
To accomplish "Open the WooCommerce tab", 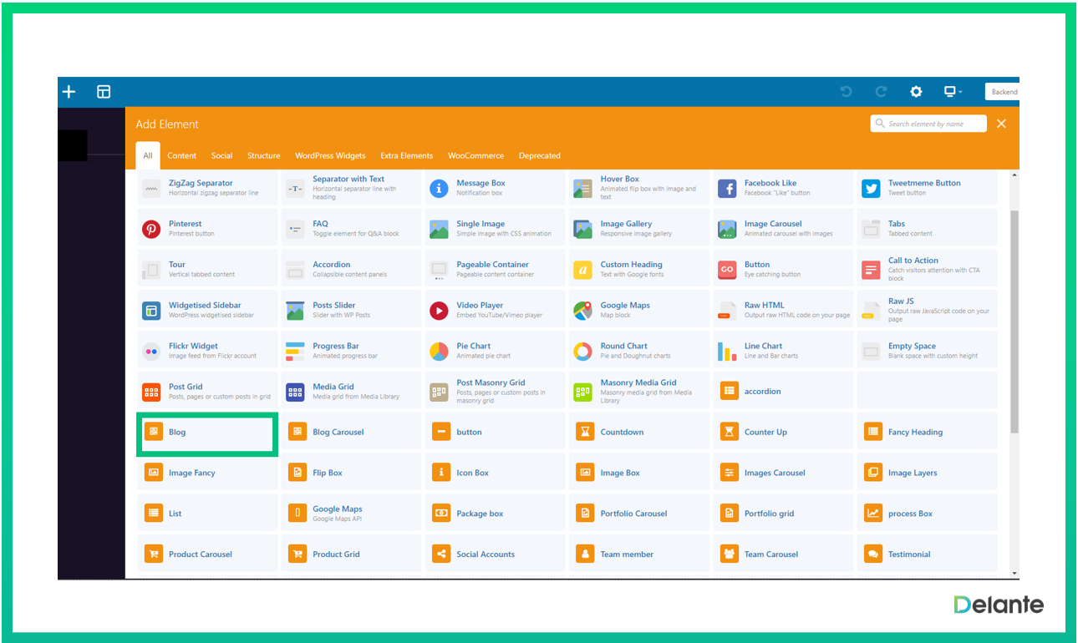I will 475,155.
